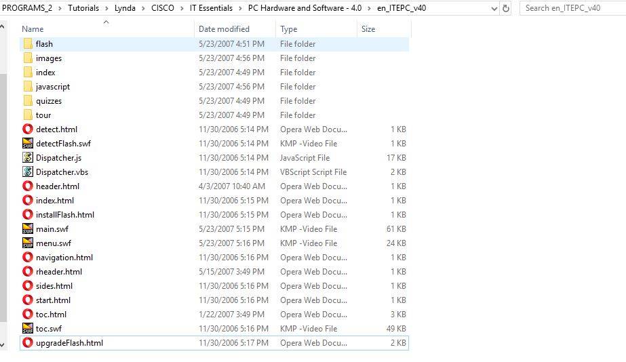Screen dimensions: 626x362
Task: Sort files by Date modified column
Action: pos(235,28)
